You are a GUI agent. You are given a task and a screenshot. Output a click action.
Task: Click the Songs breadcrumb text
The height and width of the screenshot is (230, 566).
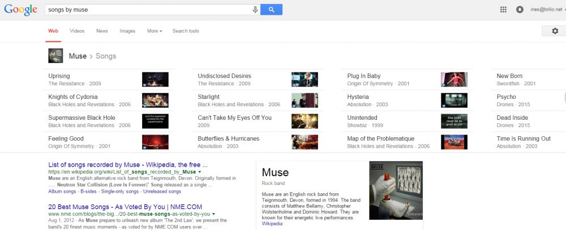pyautogui.click(x=106, y=57)
